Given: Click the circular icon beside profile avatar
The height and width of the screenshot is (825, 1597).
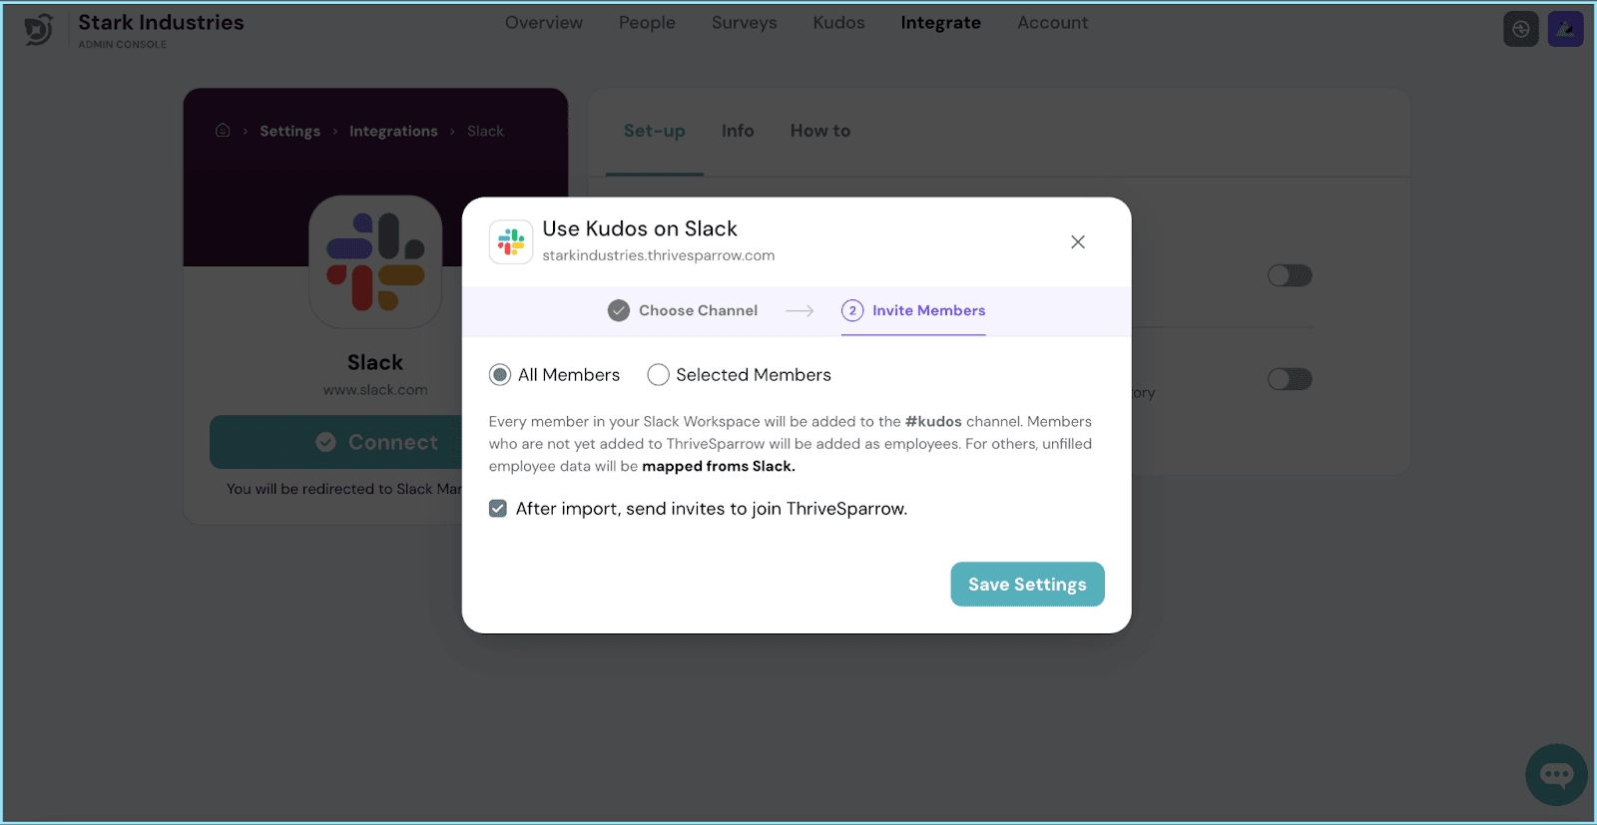Looking at the screenshot, I should tap(1520, 30).
